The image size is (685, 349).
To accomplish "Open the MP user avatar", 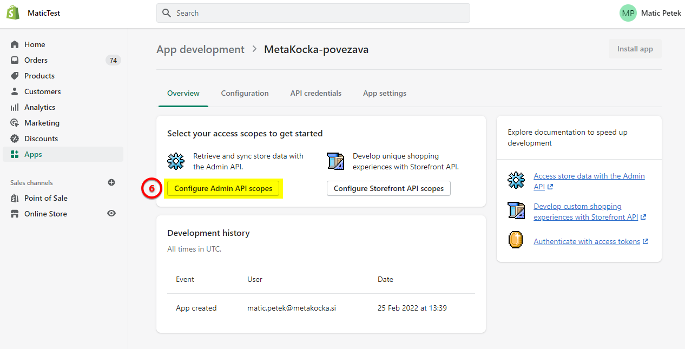I will (x=628, y=13).
